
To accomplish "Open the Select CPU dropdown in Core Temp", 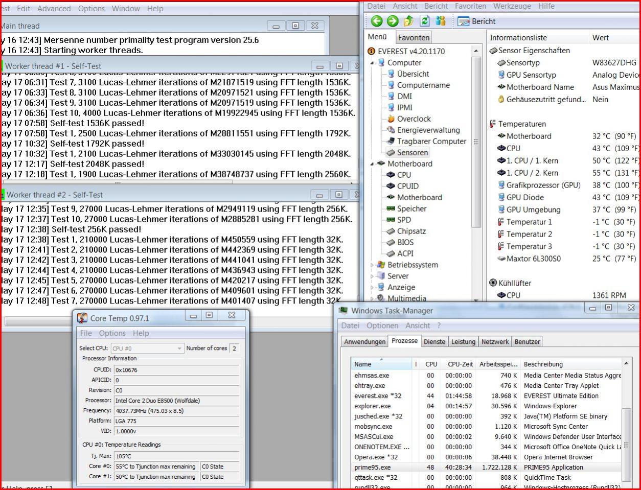I will click(147, 348).
